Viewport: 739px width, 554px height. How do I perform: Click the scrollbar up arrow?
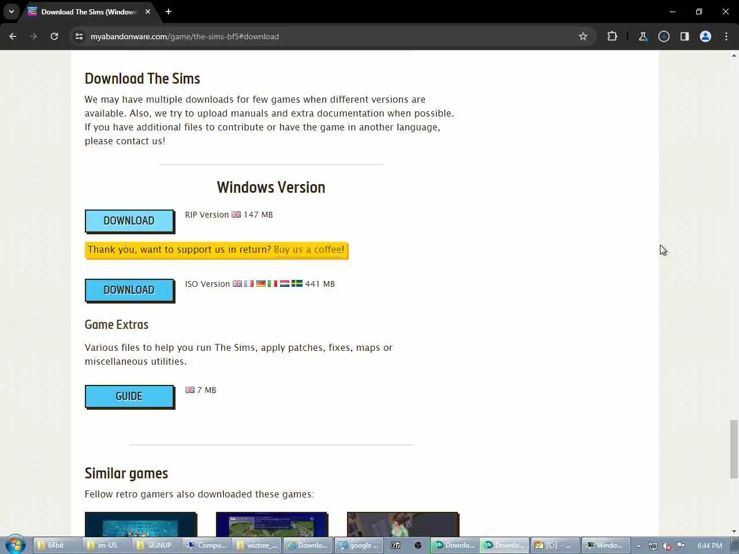pos(734,55)
